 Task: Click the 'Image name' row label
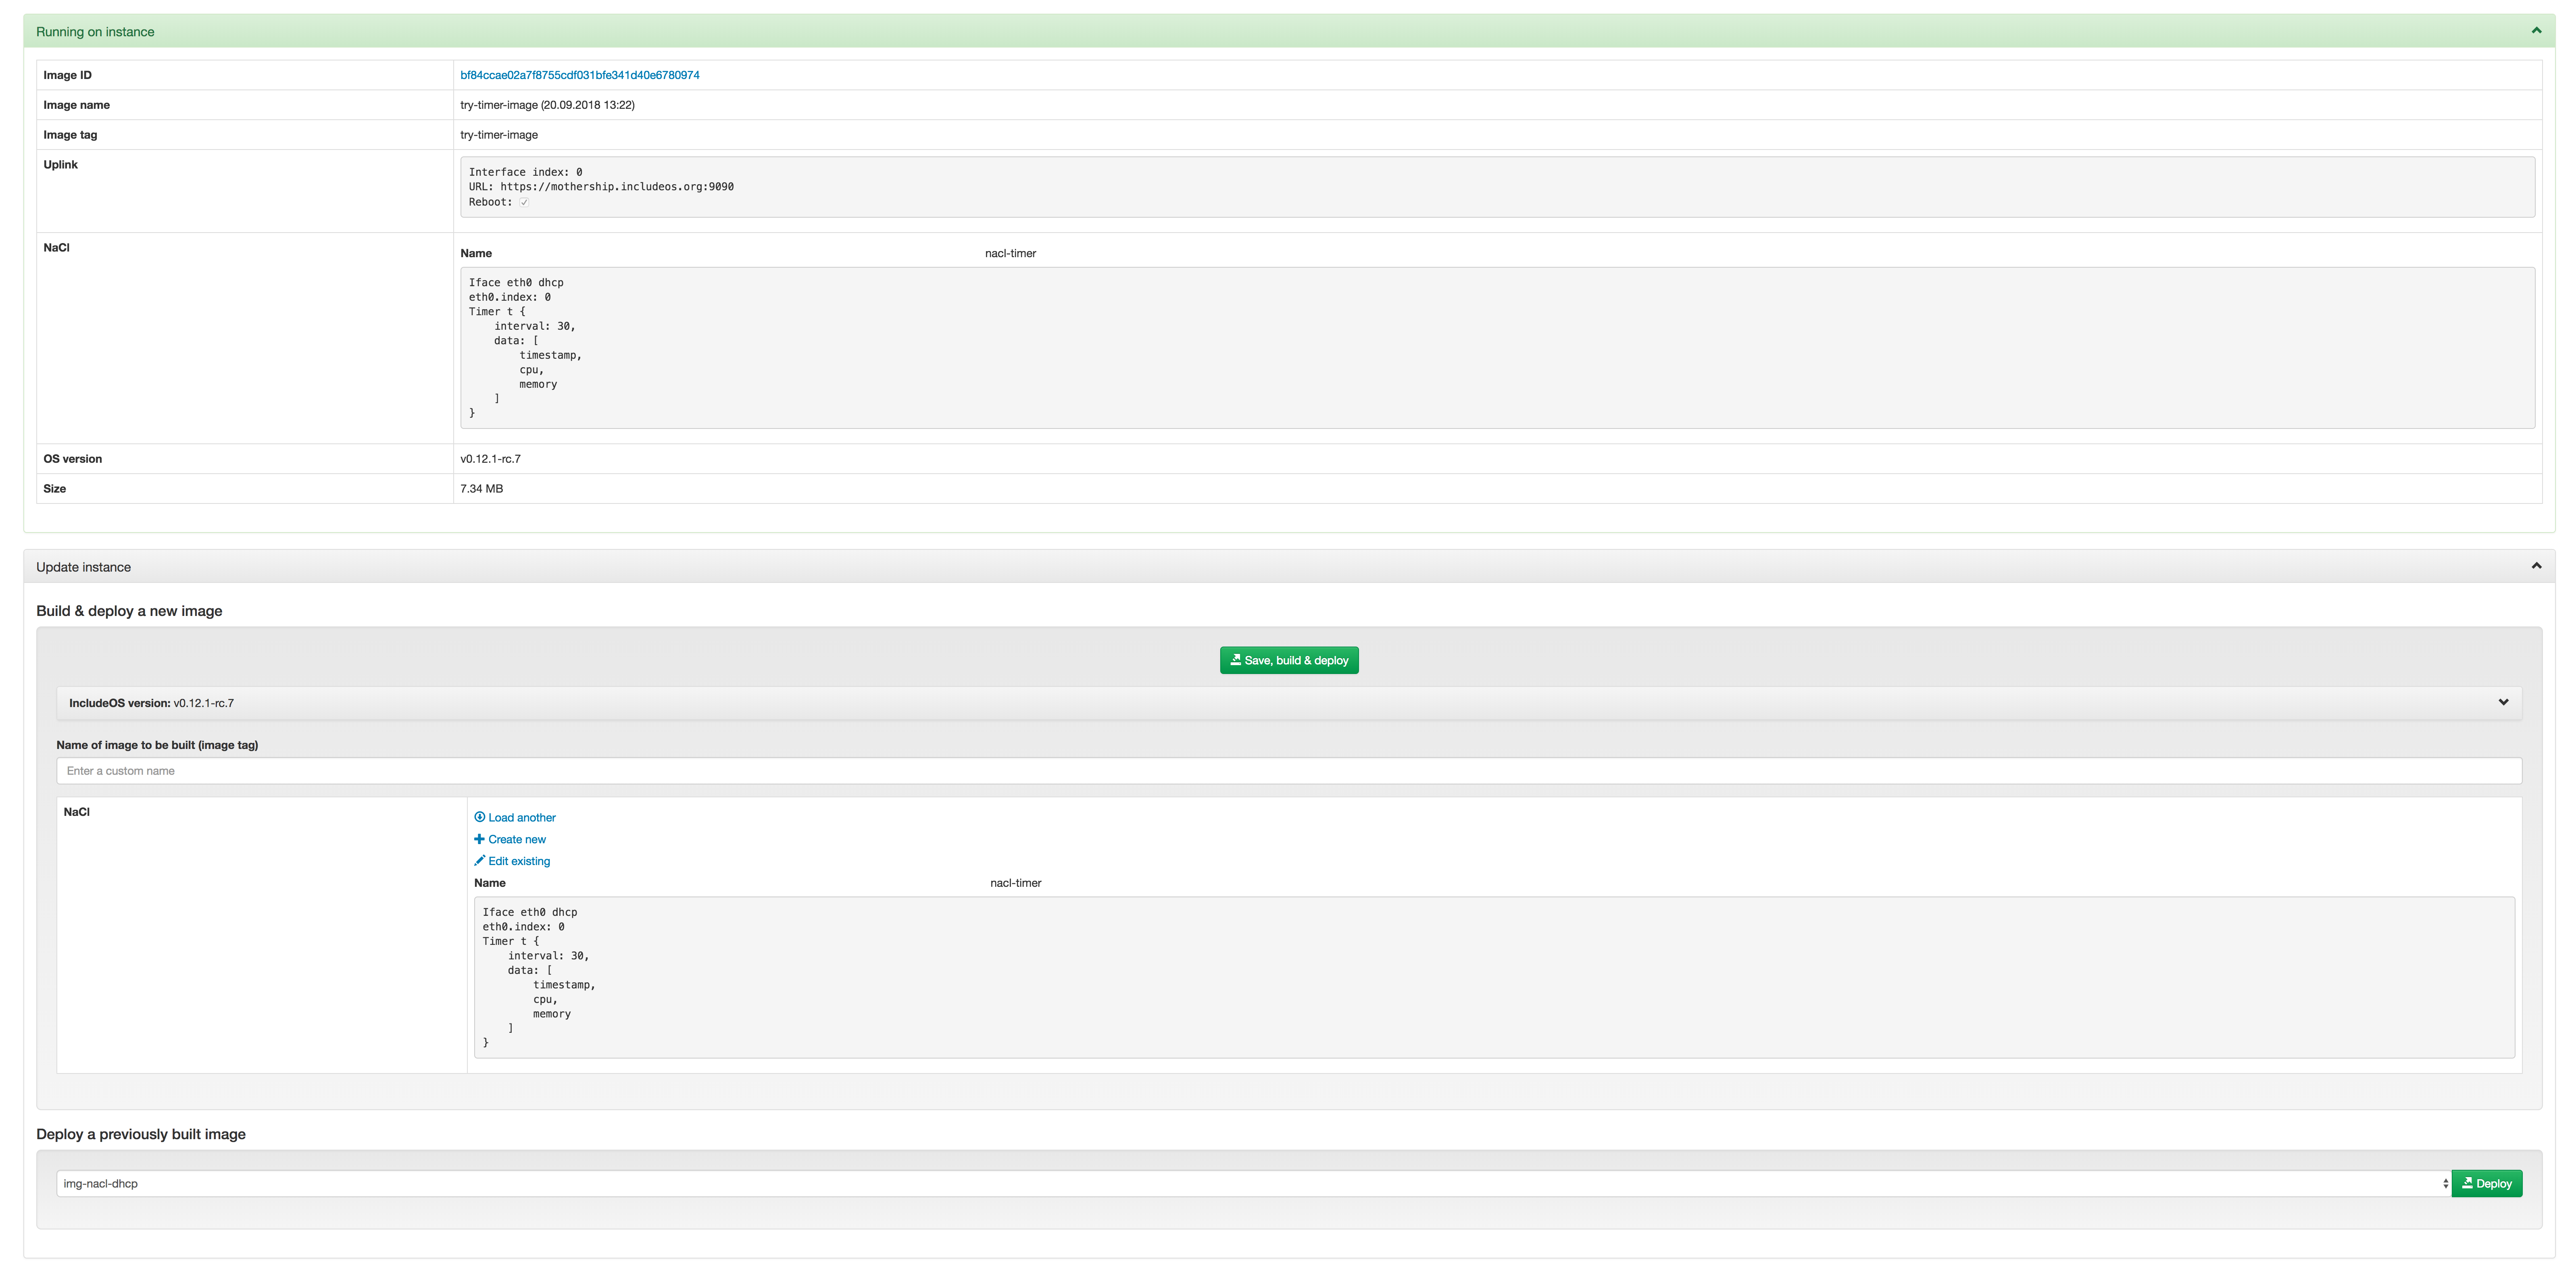76,105
